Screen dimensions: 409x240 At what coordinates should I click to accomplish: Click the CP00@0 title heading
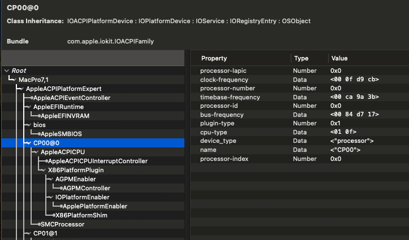click(x=23, y=8)
